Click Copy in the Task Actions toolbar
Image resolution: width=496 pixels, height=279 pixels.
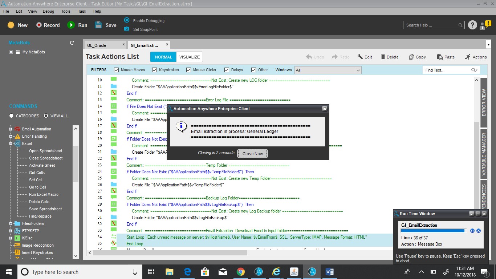pos(417,57)
